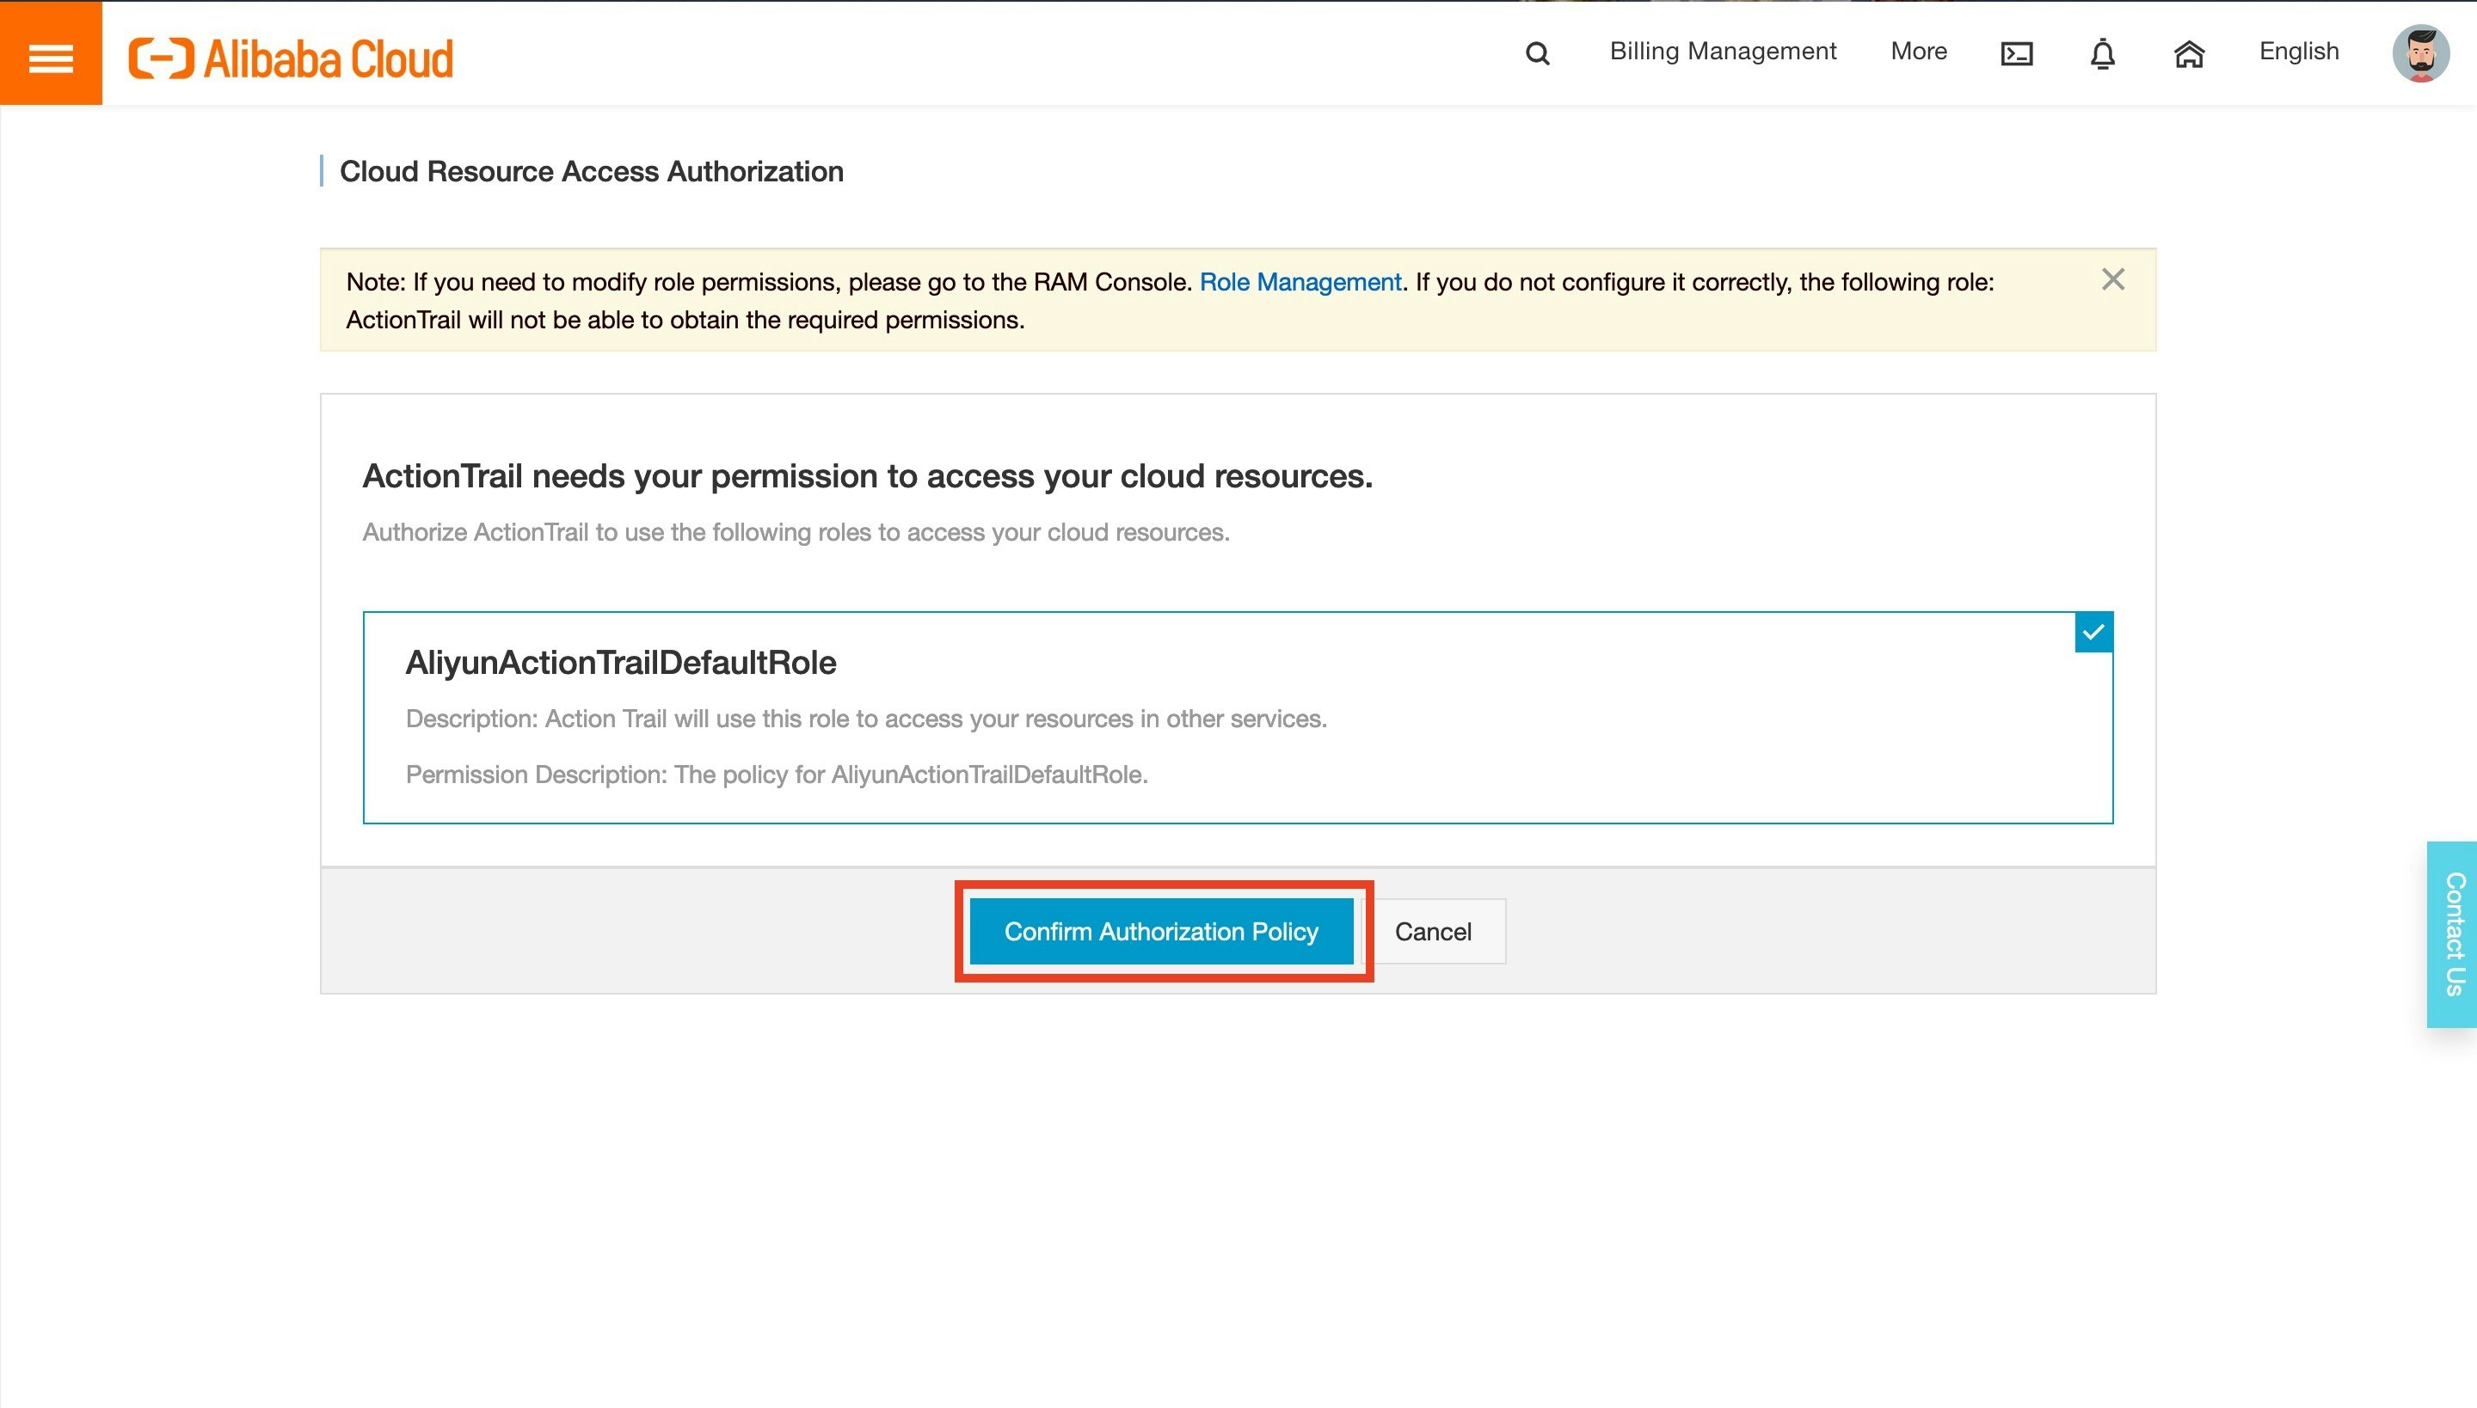Change language from English

click(x=2299, y=52)
